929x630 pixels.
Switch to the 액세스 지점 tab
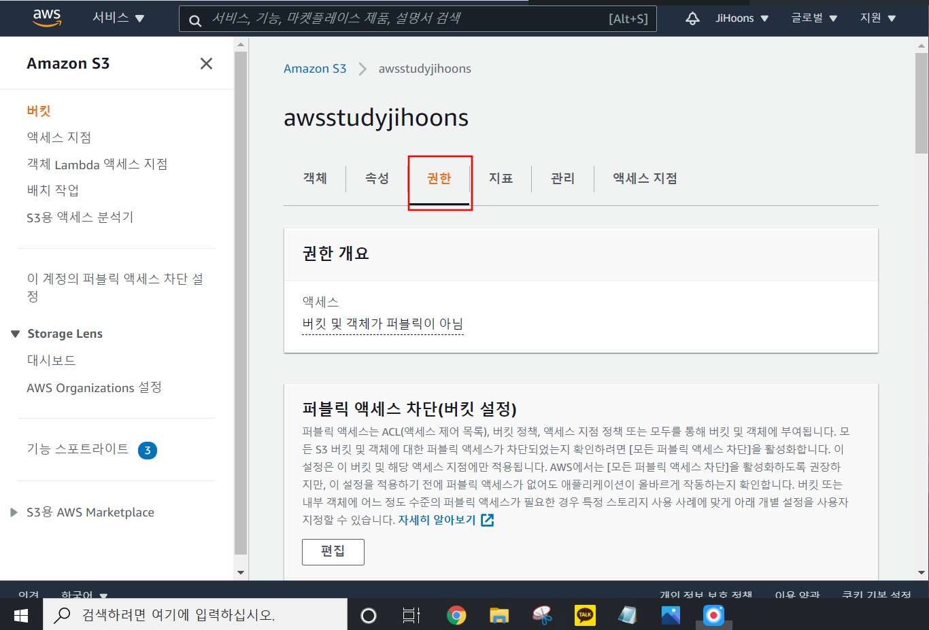[x=645, y=178]
